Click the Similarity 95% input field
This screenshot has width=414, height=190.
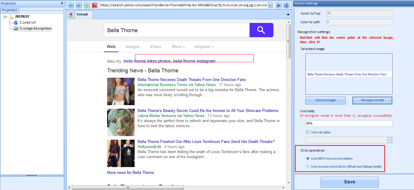click(x=349, y=124)
